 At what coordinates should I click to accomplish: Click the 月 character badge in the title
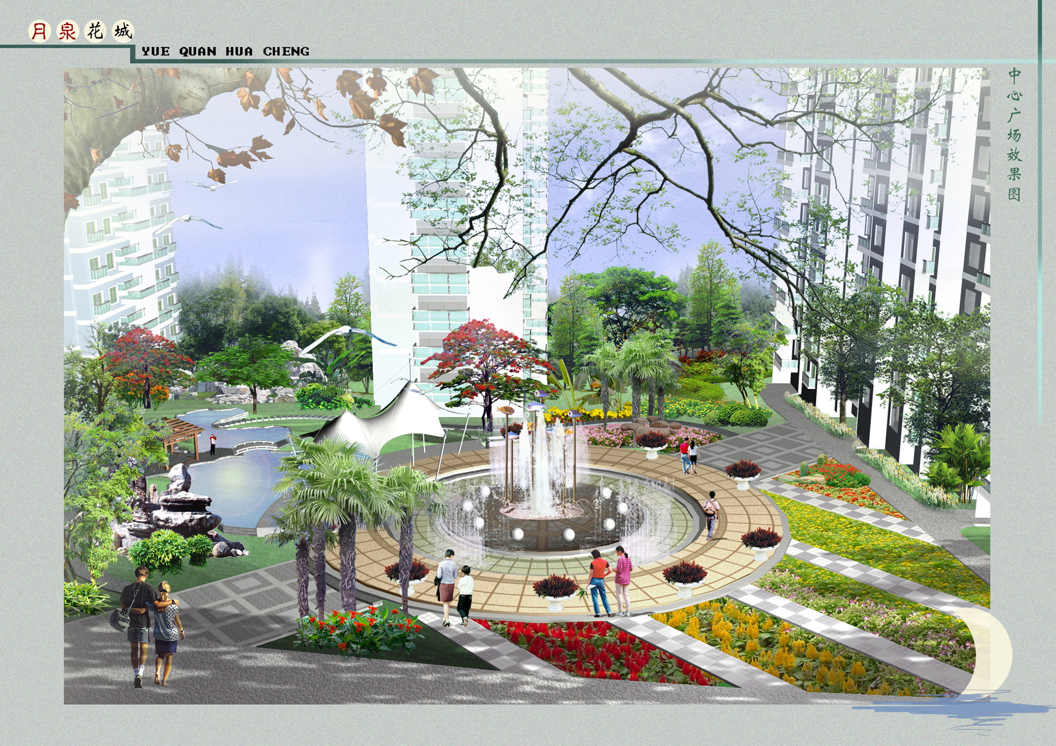pos(40,31)
